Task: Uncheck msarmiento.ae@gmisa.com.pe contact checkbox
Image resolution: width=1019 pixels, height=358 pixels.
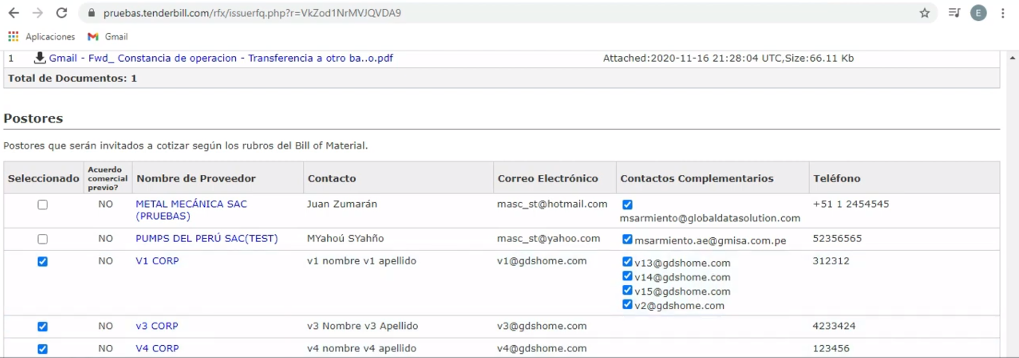Action: (x=627, y=239)
